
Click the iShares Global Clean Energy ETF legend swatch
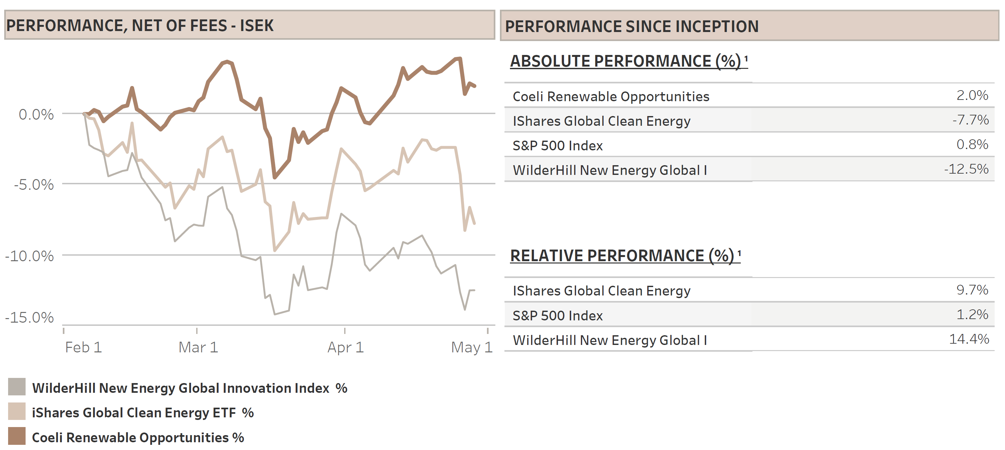(x=17, y=412)
